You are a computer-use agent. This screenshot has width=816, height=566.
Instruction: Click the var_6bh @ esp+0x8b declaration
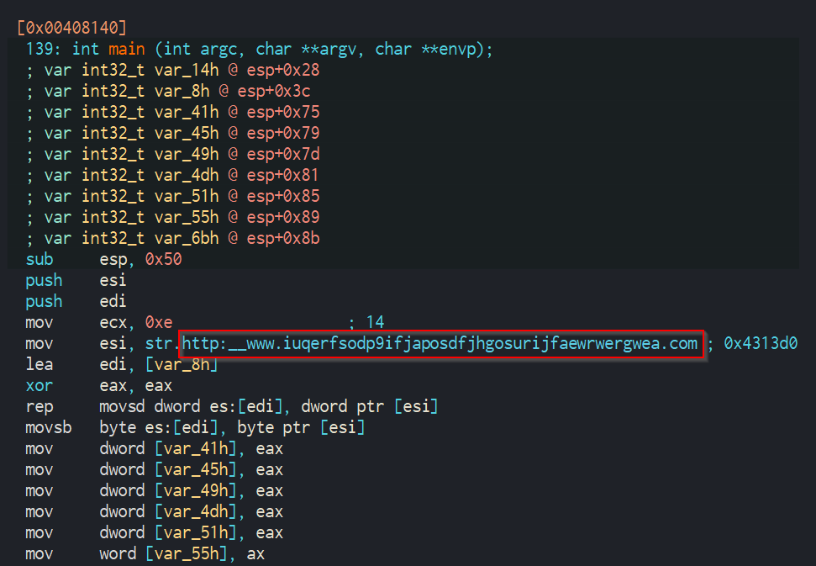click(173, 239)
